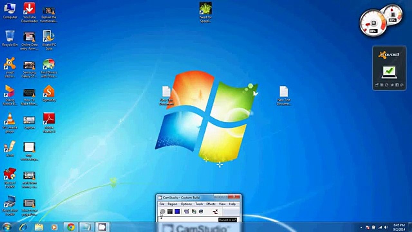Select the New Text Document over the Windows logo

[x=166, y=96]
